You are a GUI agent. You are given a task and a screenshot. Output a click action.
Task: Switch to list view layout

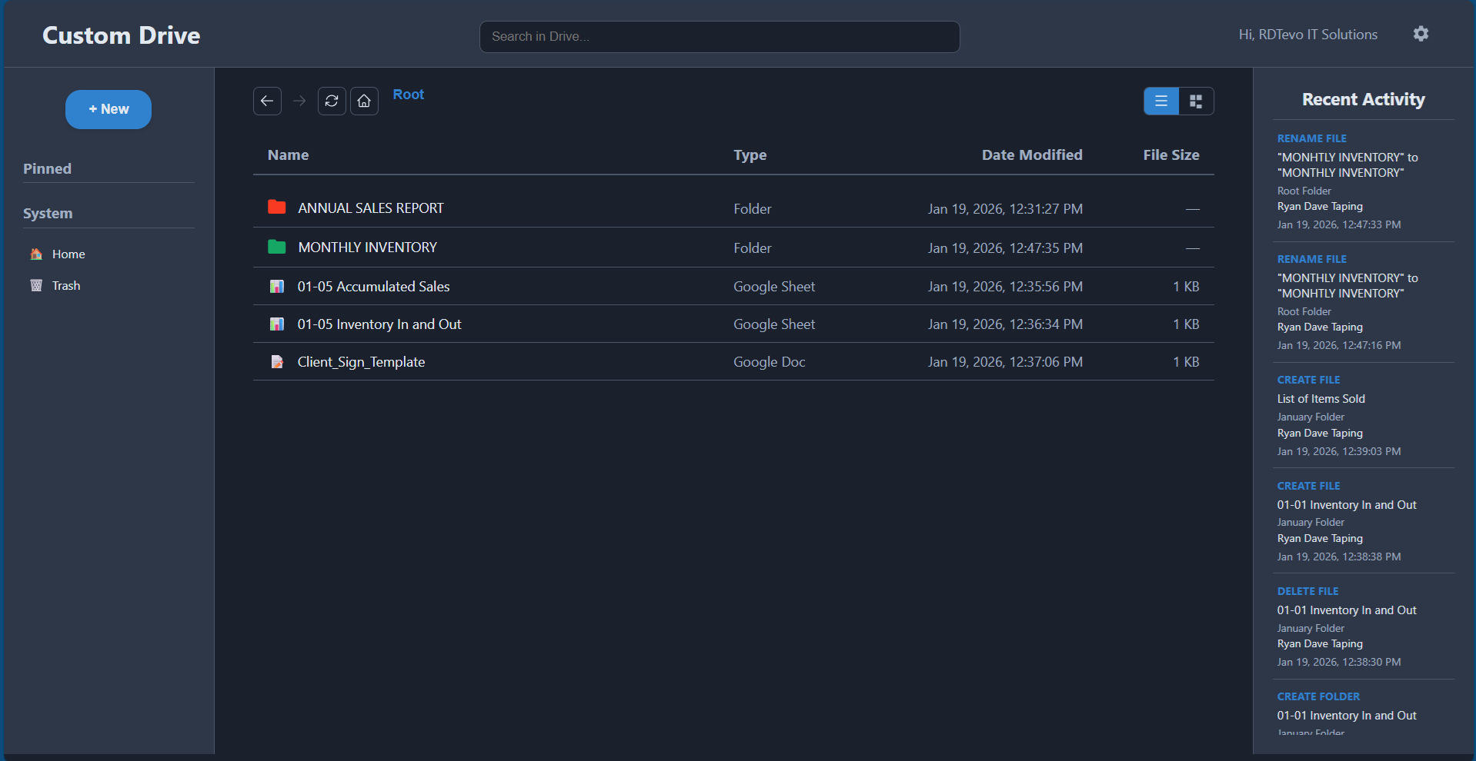tap(1160, 101)
